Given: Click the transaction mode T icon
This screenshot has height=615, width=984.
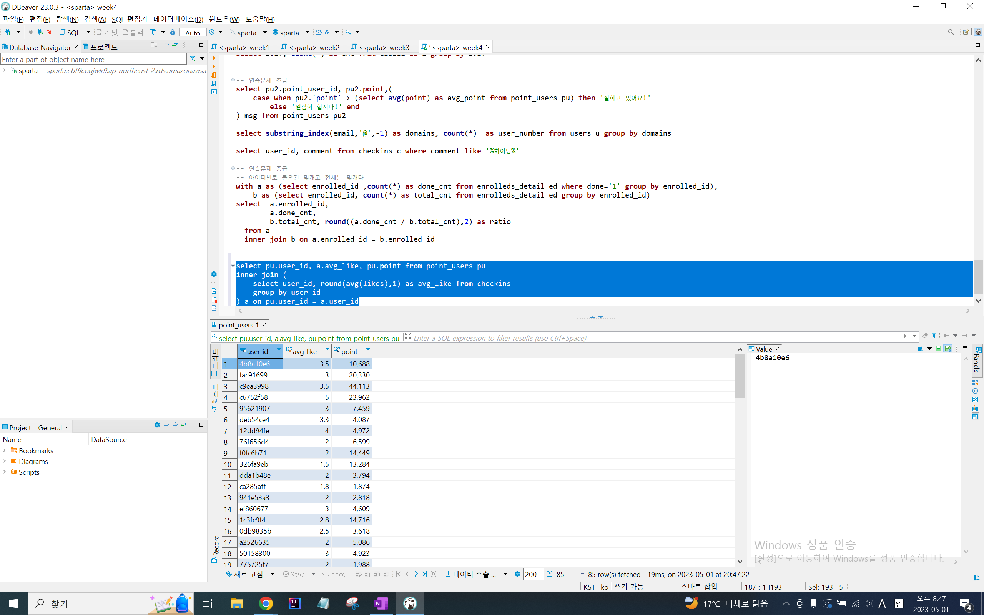Looking at the screenshot, I should point(153,32).
